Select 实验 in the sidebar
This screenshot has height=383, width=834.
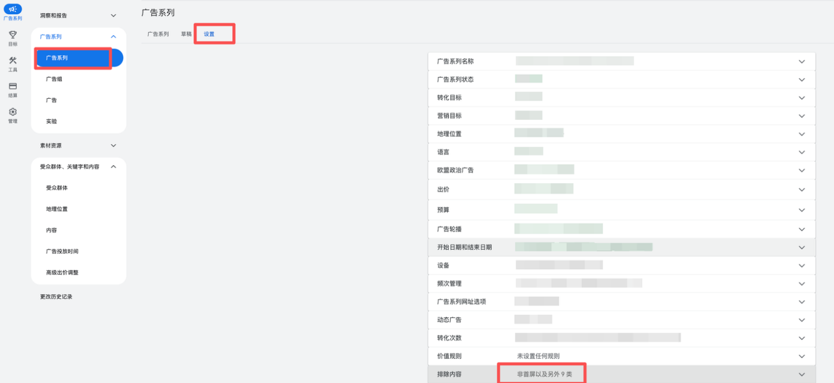coord(51,121)
